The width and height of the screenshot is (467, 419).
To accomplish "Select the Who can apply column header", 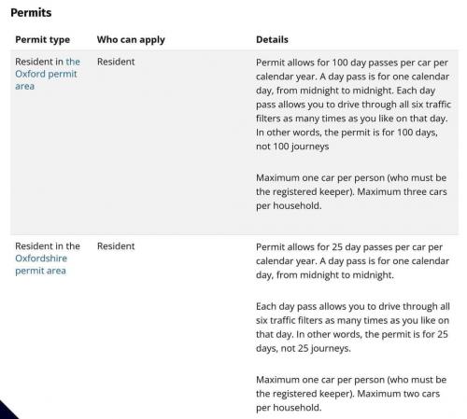I will point(131,40).
